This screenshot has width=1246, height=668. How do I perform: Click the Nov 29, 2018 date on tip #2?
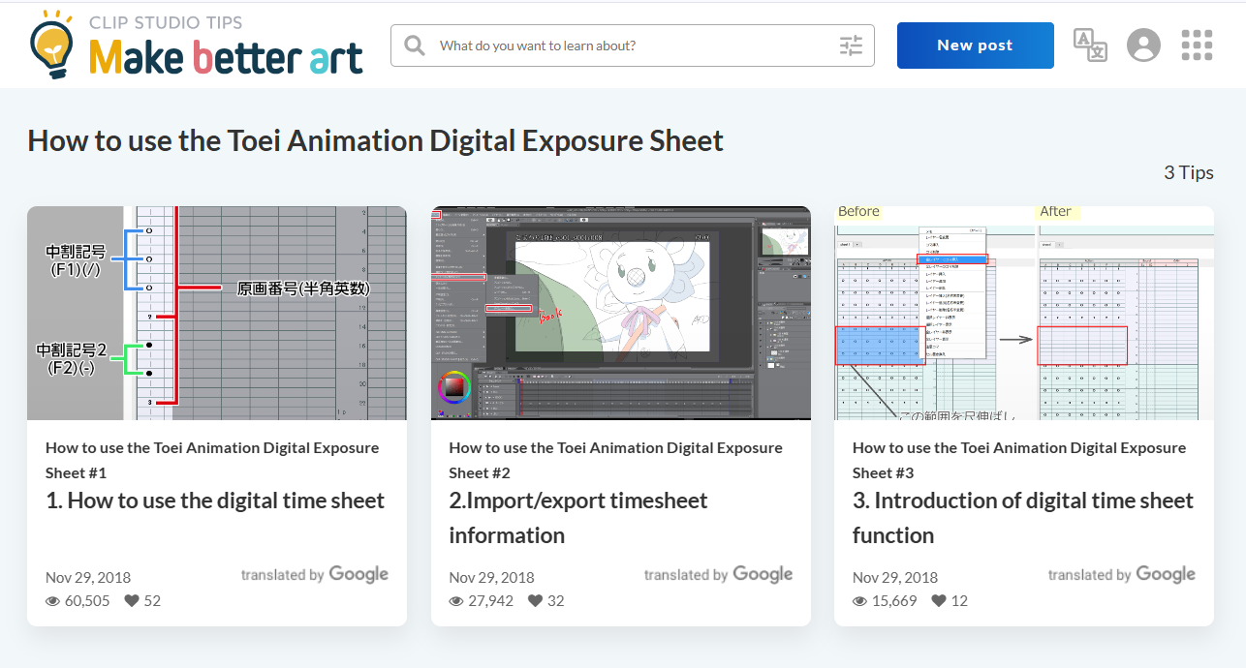(x=492, y=577)
